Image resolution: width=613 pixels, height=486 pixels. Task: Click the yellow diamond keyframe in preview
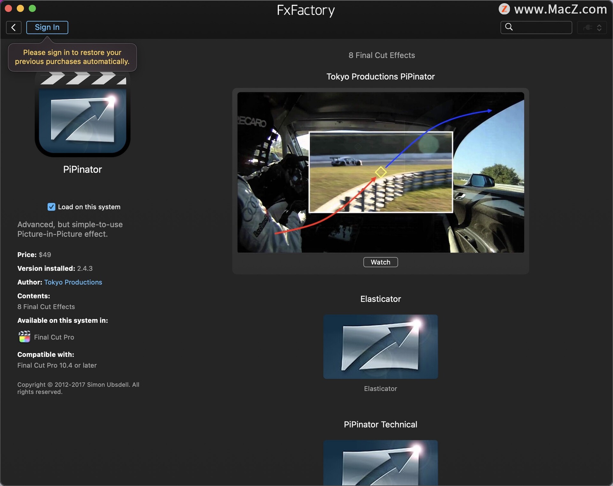[380, 172]
